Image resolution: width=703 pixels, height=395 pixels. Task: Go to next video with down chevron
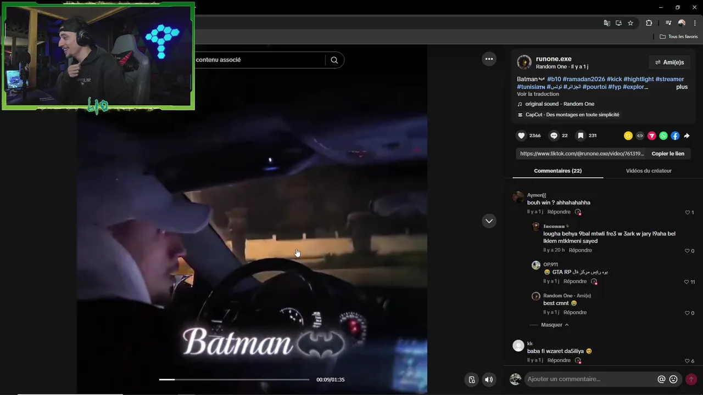click(x=489, y=221)
